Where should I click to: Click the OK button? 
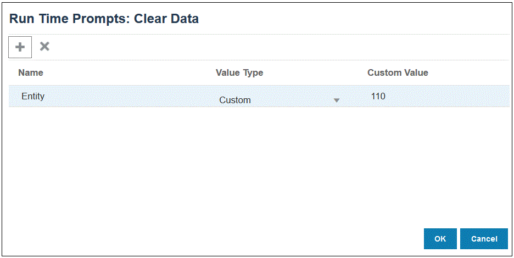pyautogui.click(x=440, y=239)
